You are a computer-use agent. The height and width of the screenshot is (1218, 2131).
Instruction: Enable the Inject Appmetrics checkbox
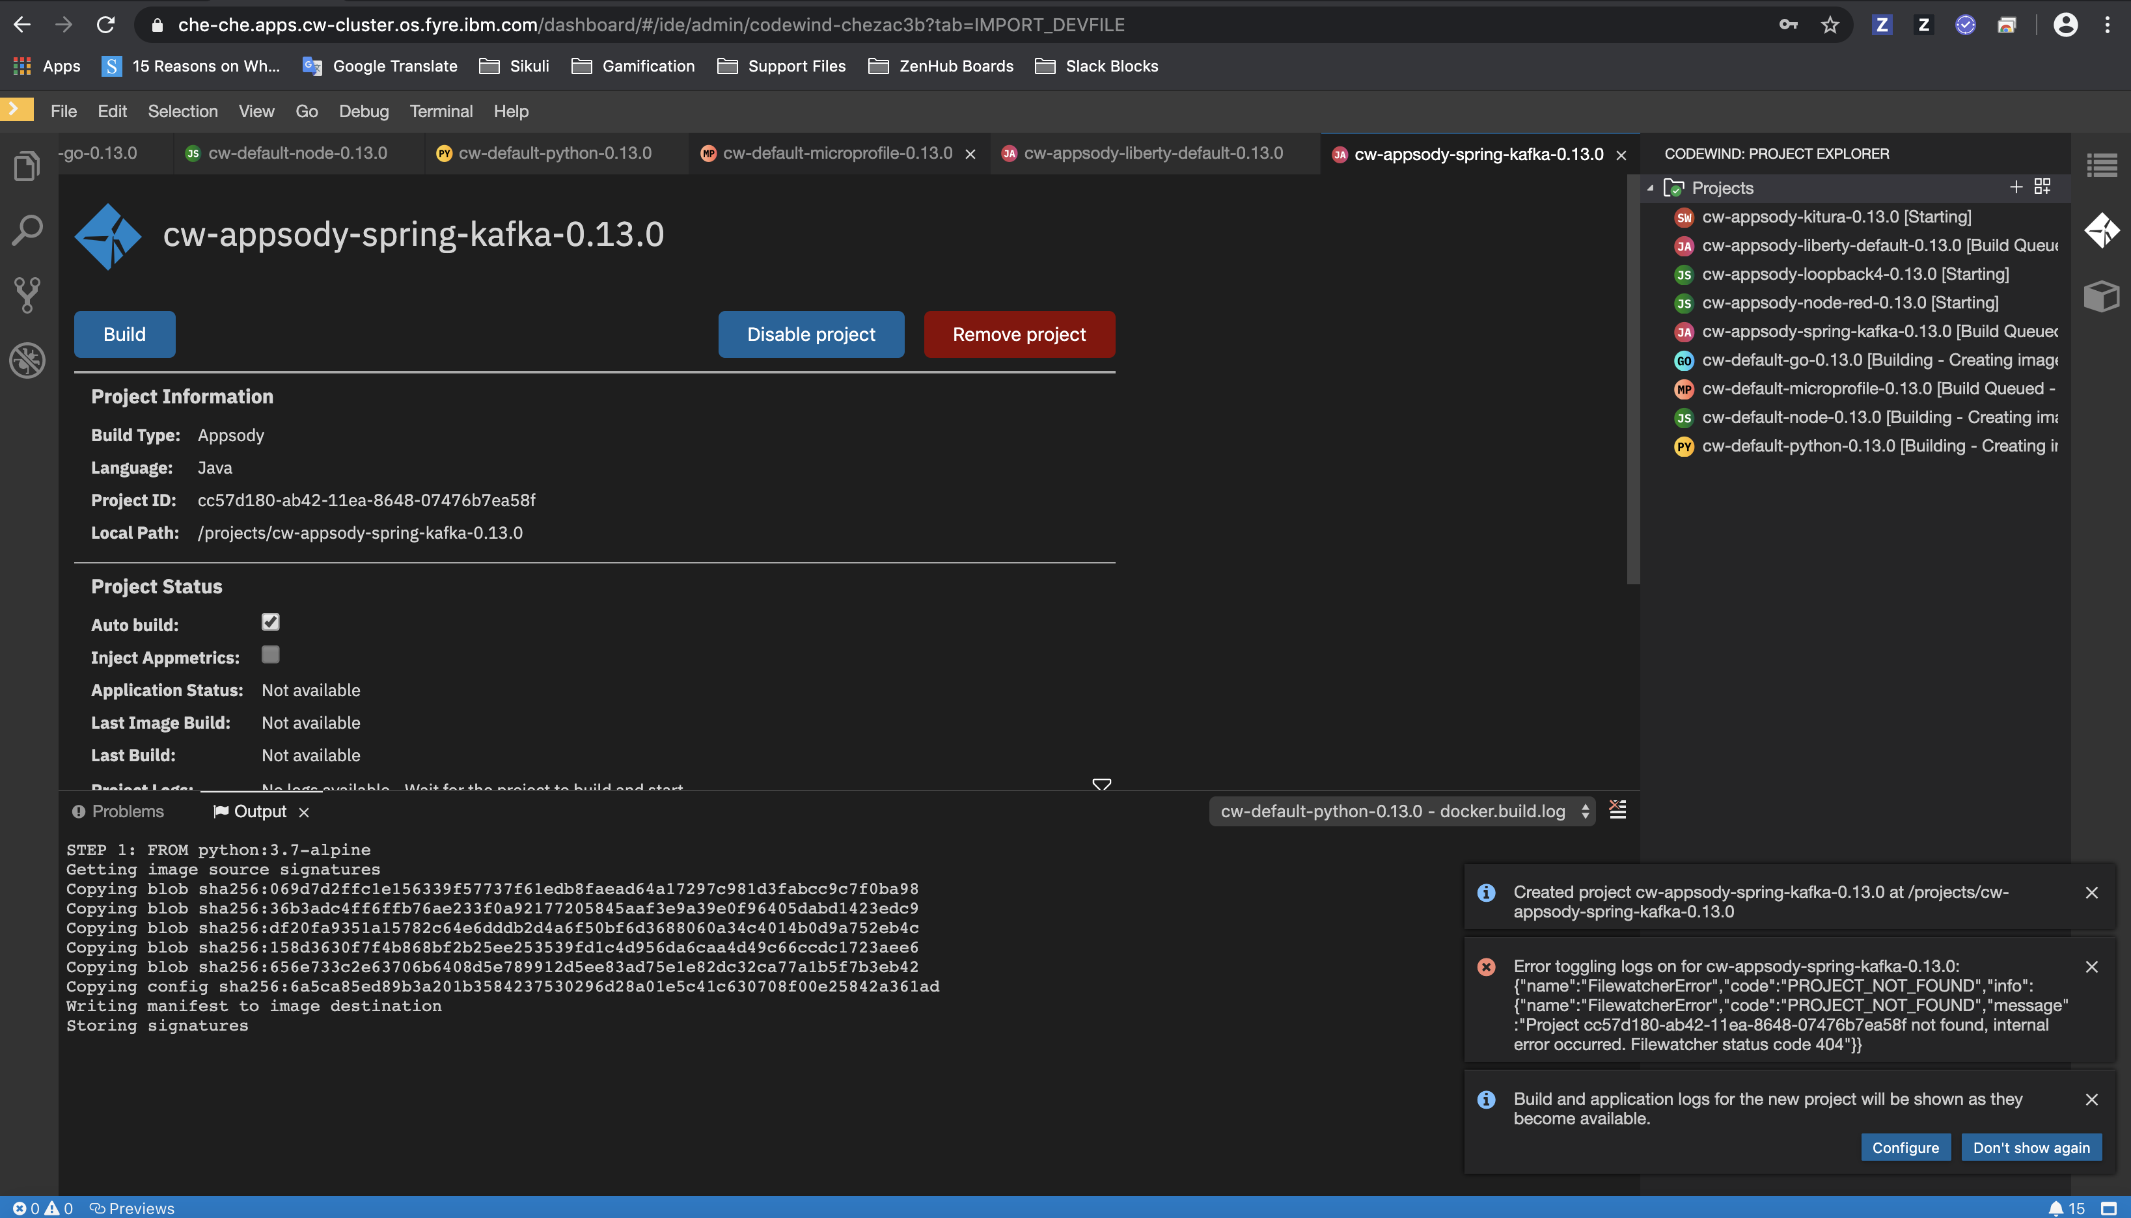269,656
